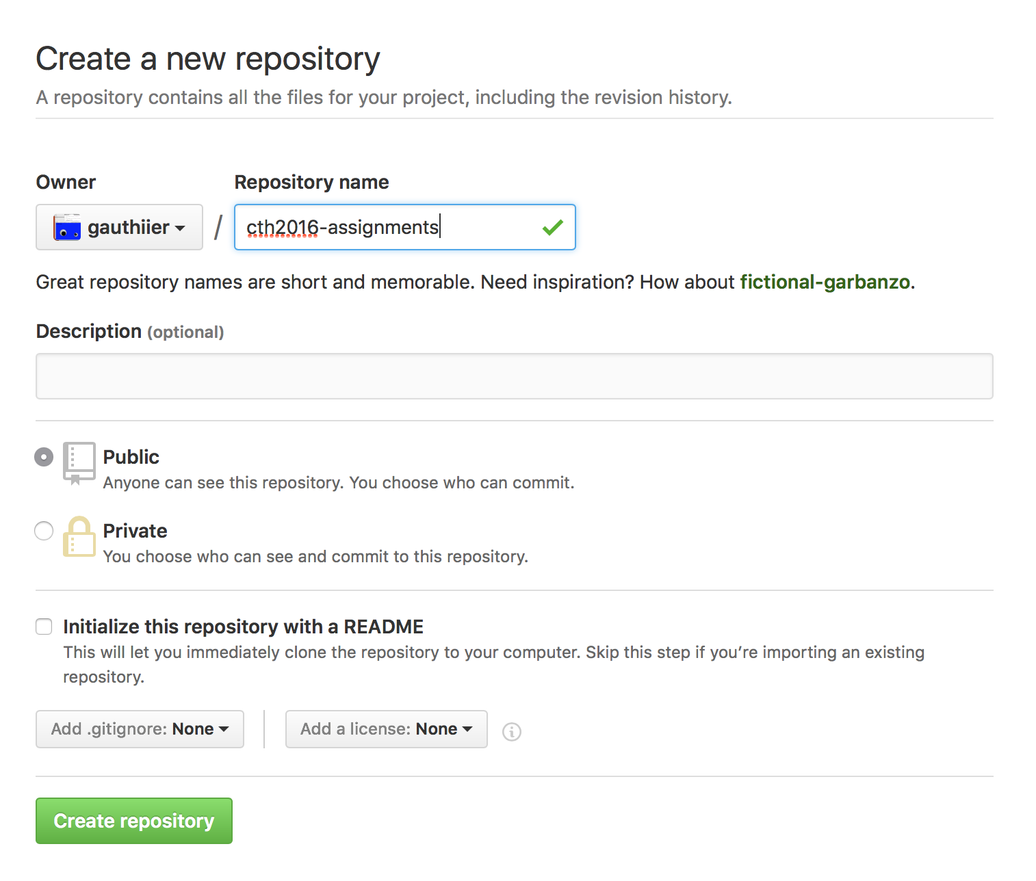Enable Initialize this repository with a README

(44, 627)
